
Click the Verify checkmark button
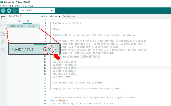click(3, 11)
